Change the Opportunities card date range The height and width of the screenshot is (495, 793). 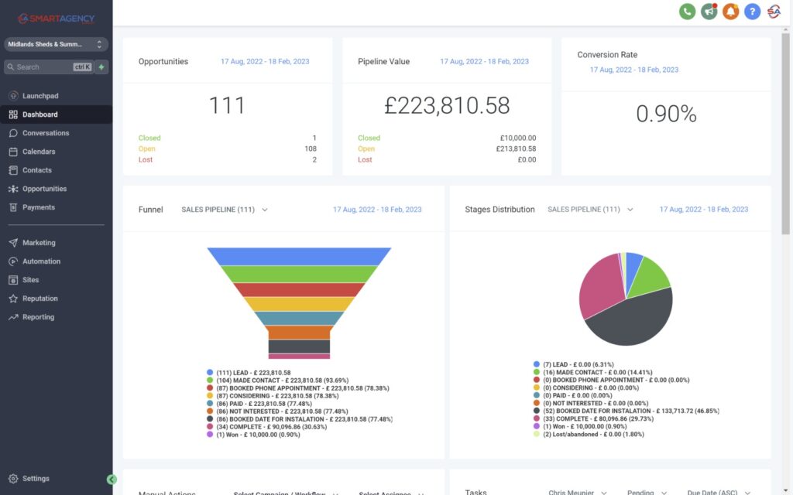(x=265, y=62)
